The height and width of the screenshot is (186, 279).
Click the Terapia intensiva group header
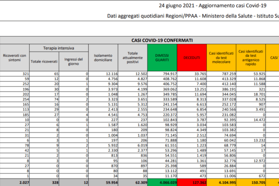(x=59, y=48)
